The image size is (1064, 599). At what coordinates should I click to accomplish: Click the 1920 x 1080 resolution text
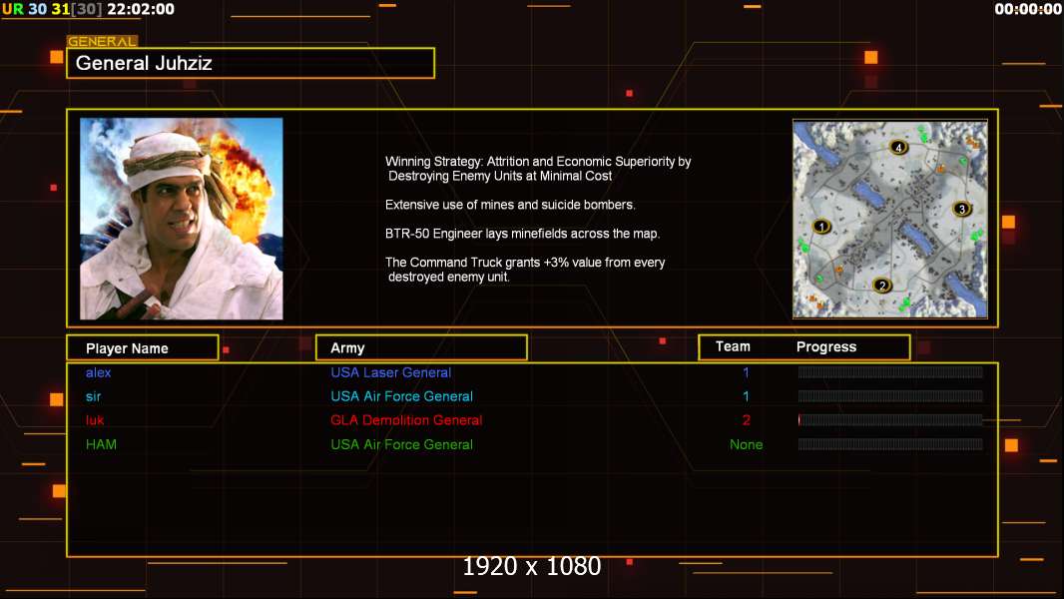(531, 566)
